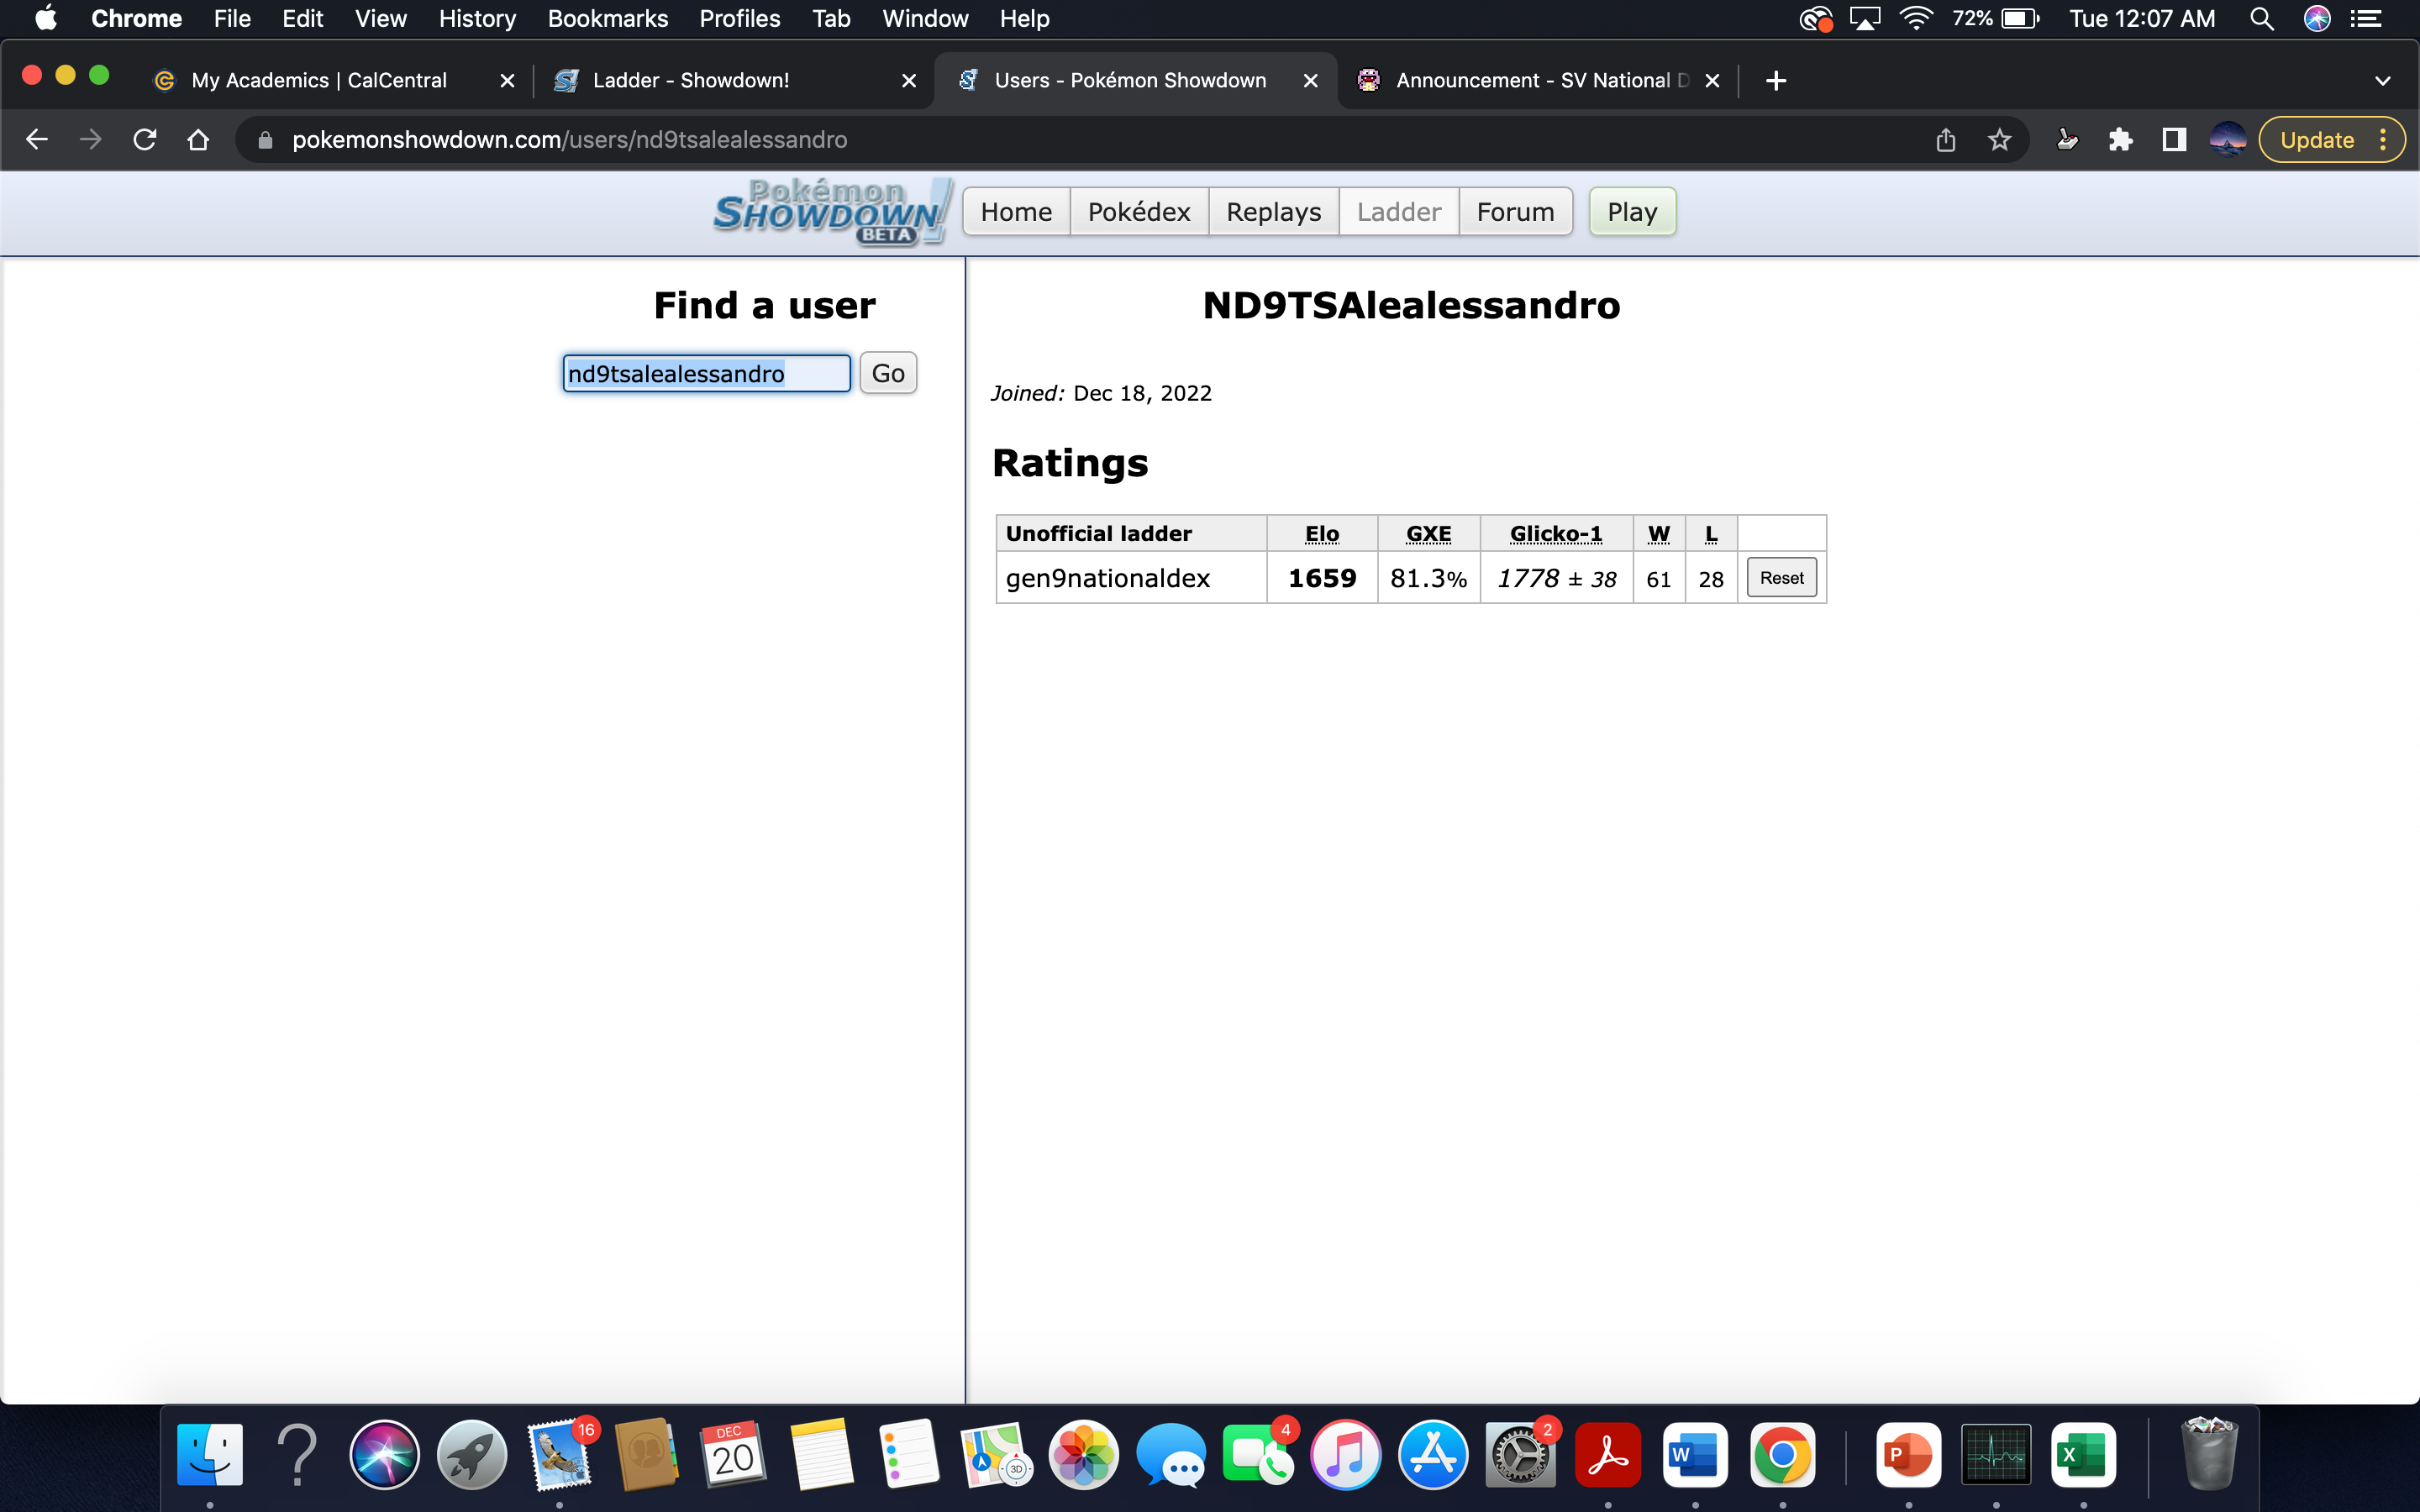
Task: Click the green Play button
Action: tap(1632, 212)
